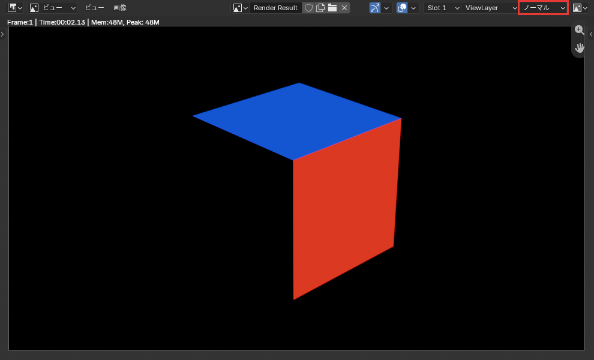The width and height of the screenshot is (594, 360).
Task: Unlink the Render Result image with X
Action: click(344, 8)
